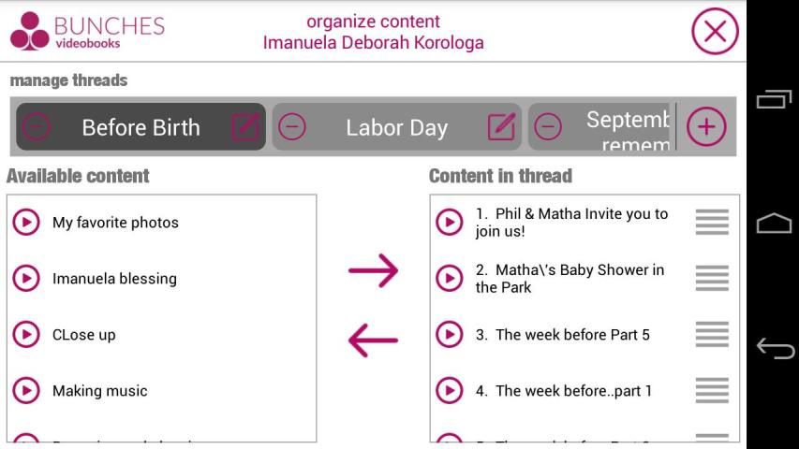799x449 pixels.
Task: Play the Making music video
Action: point(26,391)
